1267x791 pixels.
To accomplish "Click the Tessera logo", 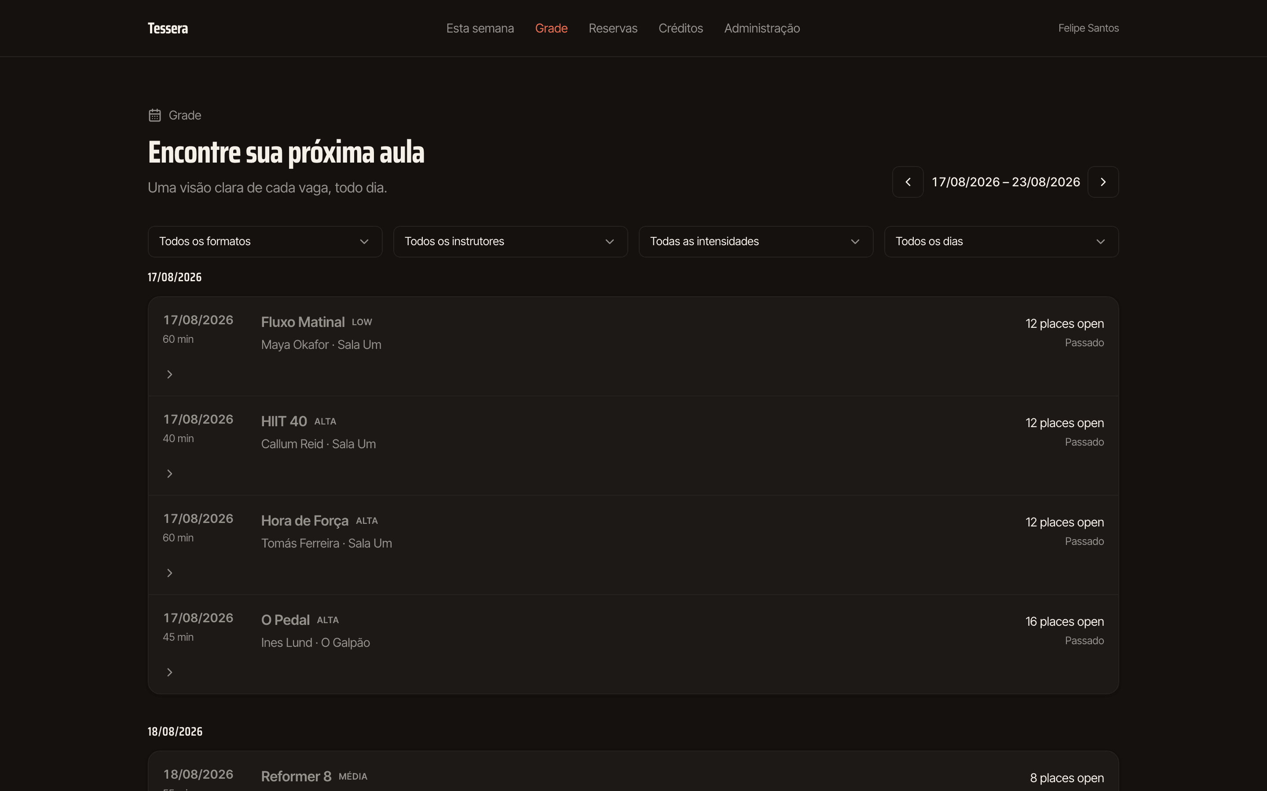I will [x=168, y=28].
